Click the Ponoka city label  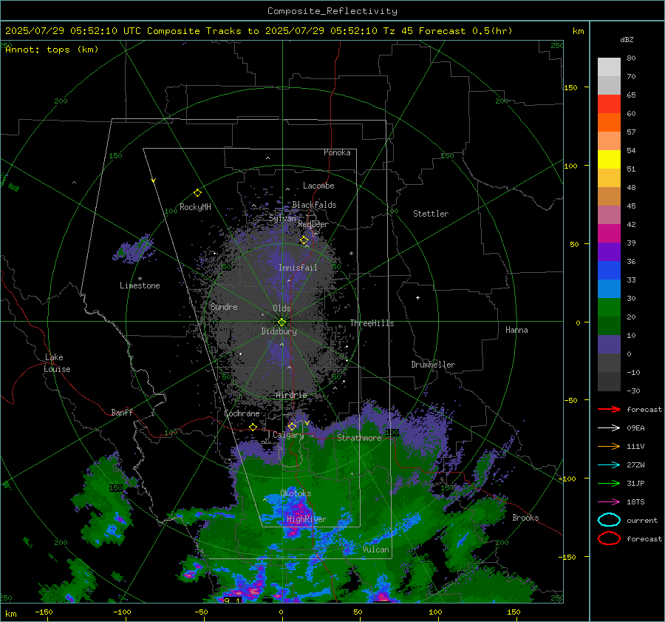337,152
